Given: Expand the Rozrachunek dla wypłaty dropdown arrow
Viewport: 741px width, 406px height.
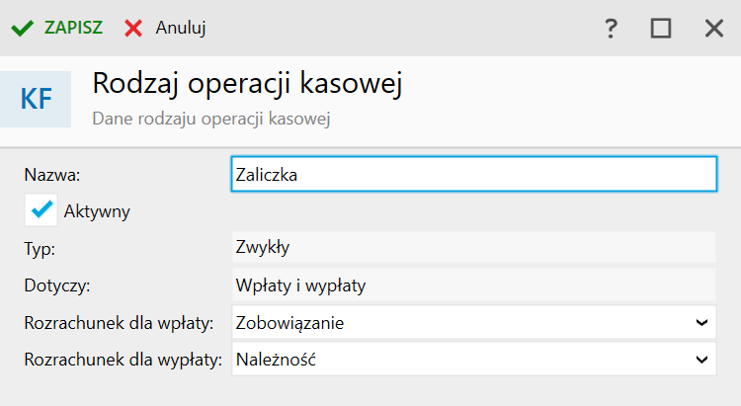Looking at the screenshot, I should pyautogui.click(x=701, y=360).
